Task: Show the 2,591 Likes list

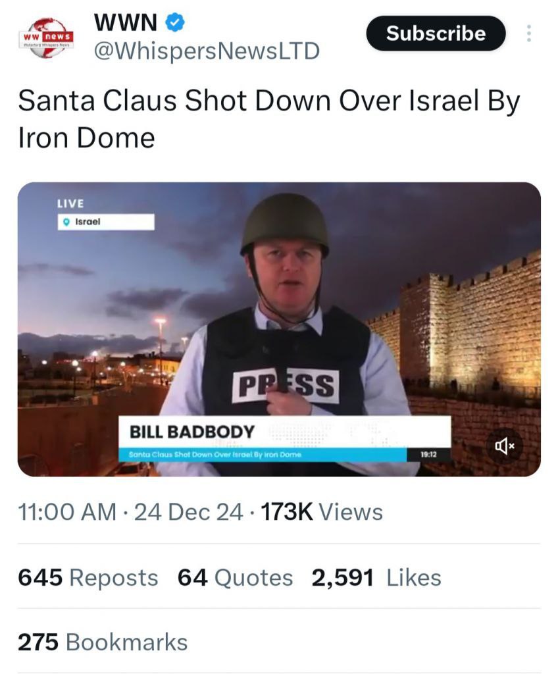Action: [376, 578]
